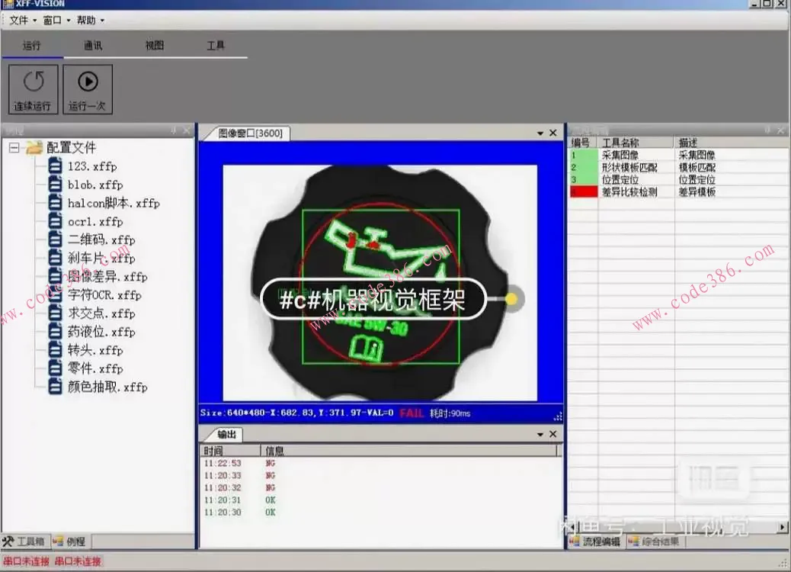The width and height of the screenshot is (791, 572).
Task: Click the 时间 column header
Action: coord(231,451)
